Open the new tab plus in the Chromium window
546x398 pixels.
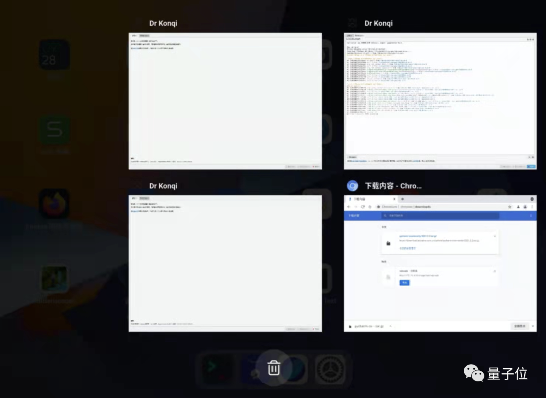click(402, 199)
